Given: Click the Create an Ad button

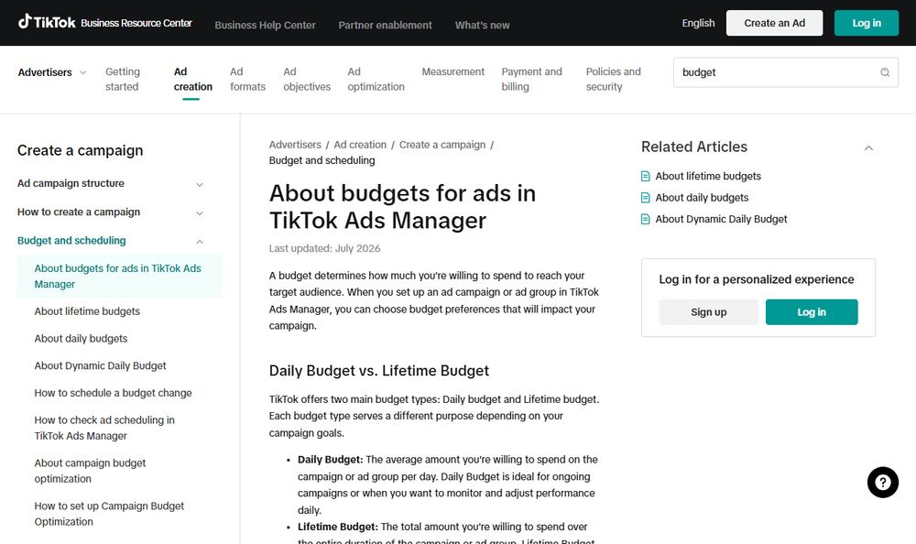Looking at the screenshot, I should (x=774, y=23).
